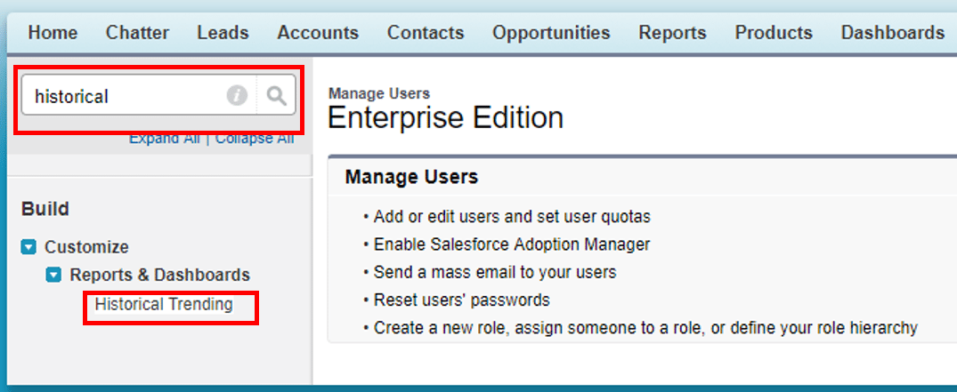
Task: Collapse the Reports & Dashboards node arrow
Action: (53, 276)
